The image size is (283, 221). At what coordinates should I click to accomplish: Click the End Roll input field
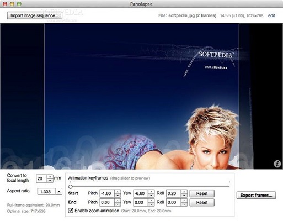pyautogui.click(x=174, y=203)
